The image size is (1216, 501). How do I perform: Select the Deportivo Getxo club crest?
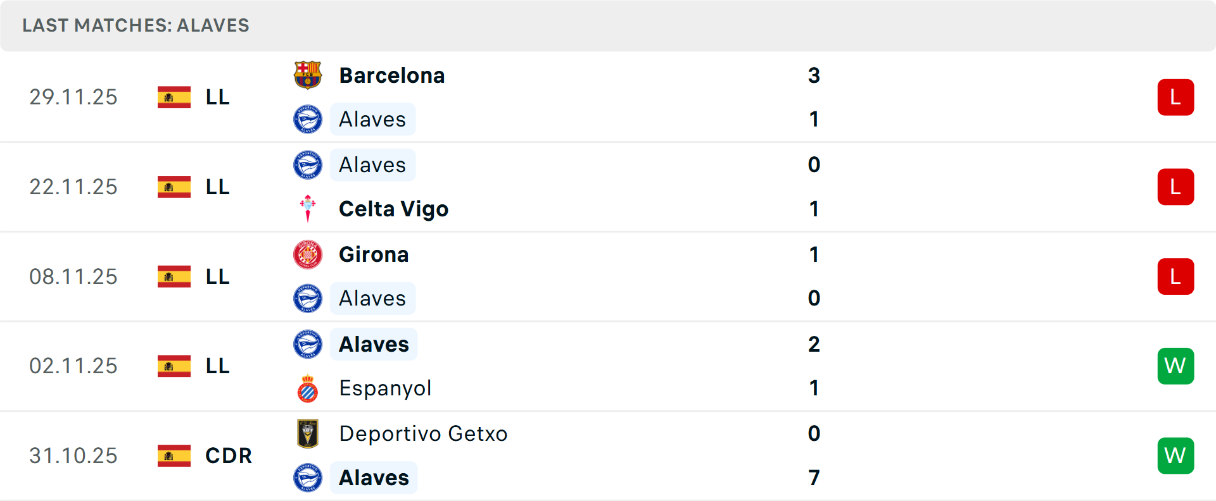click(308, 434)
